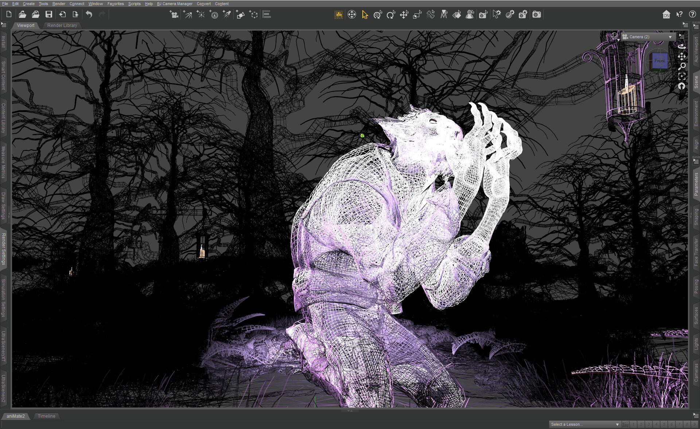The height and width of the screenshot is (429, 700).
Task: Open the Select a Lesson dropdown
Action: pos(585,424)
